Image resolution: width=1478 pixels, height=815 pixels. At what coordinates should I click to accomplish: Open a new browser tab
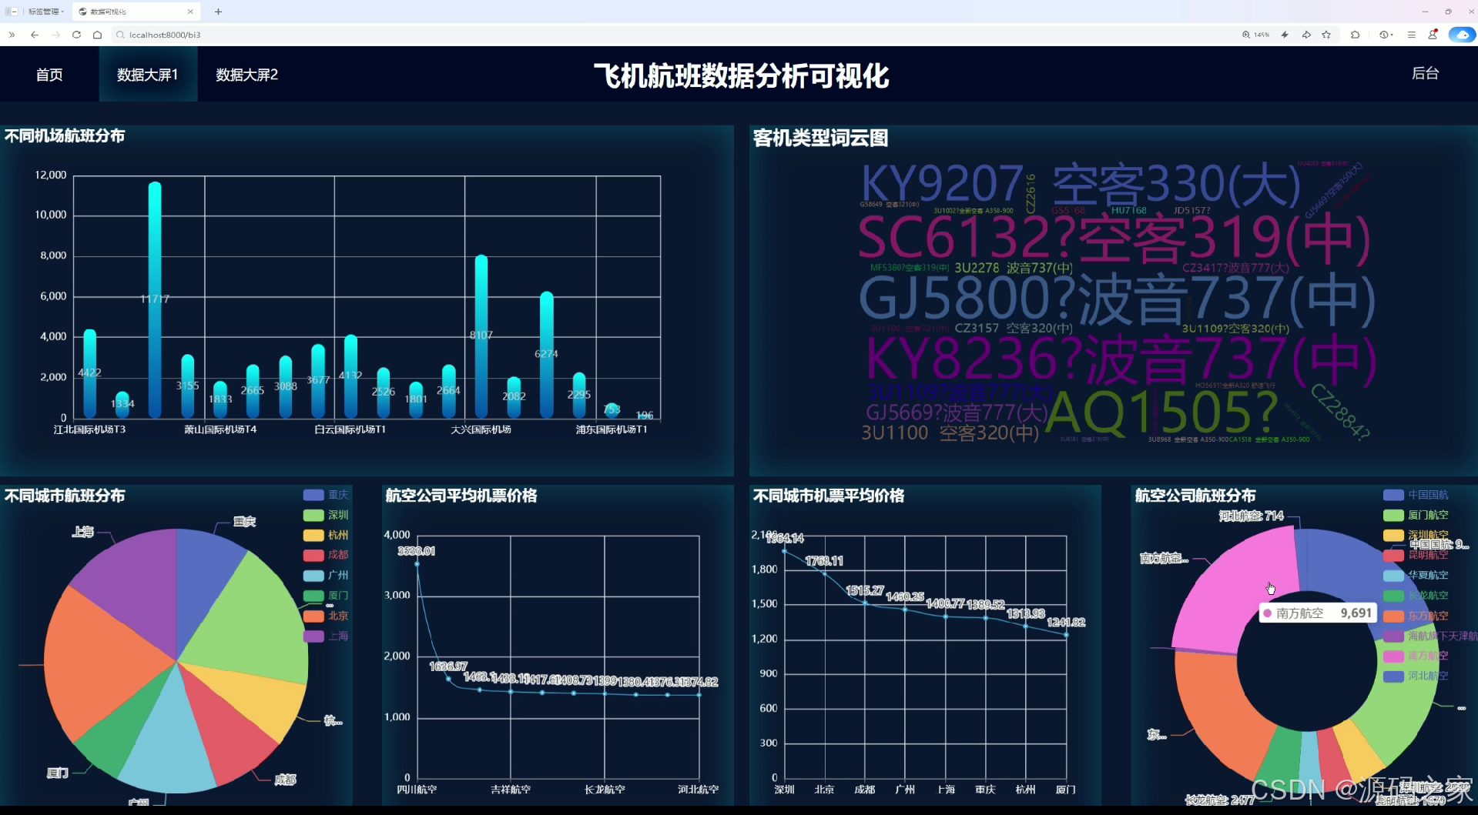point(219,12)
